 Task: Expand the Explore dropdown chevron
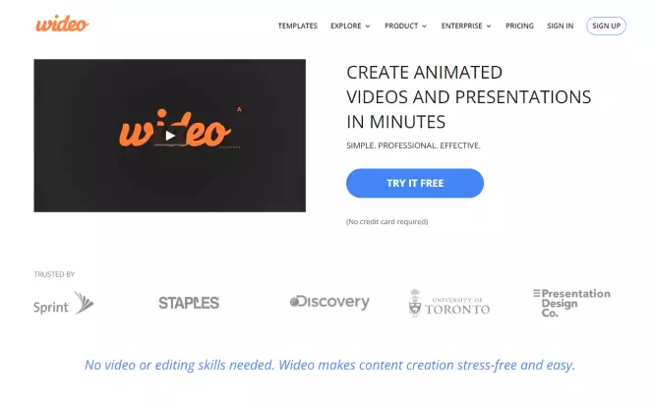coord(368,27)
